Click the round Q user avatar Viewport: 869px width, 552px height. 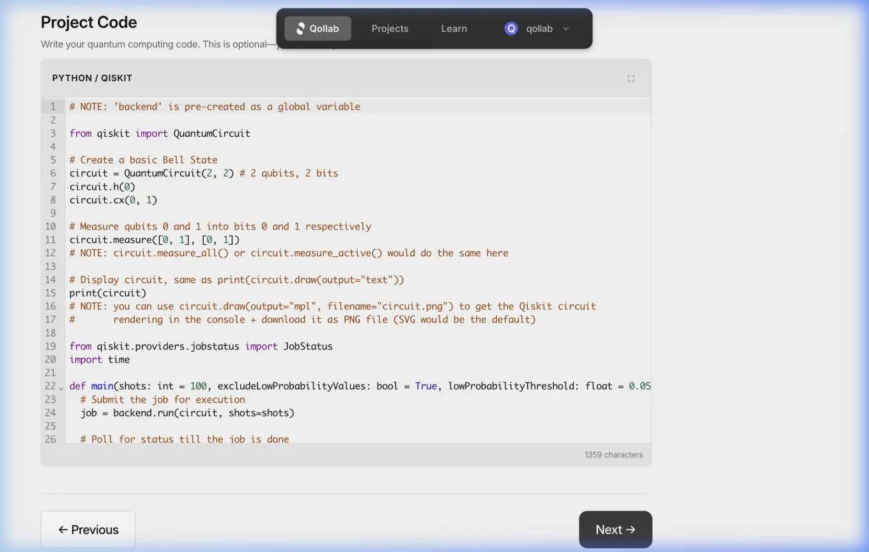pyautogui.click(x=511, y=29)
